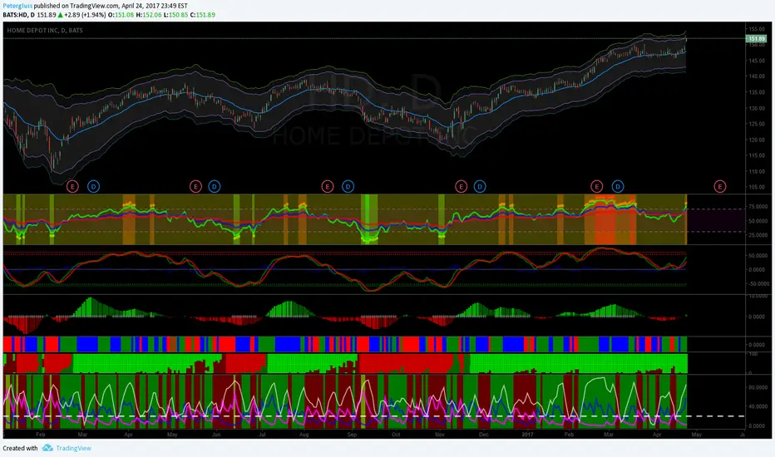Click the H:152.06 high value

pyautogui.click(x=149, y=15)
